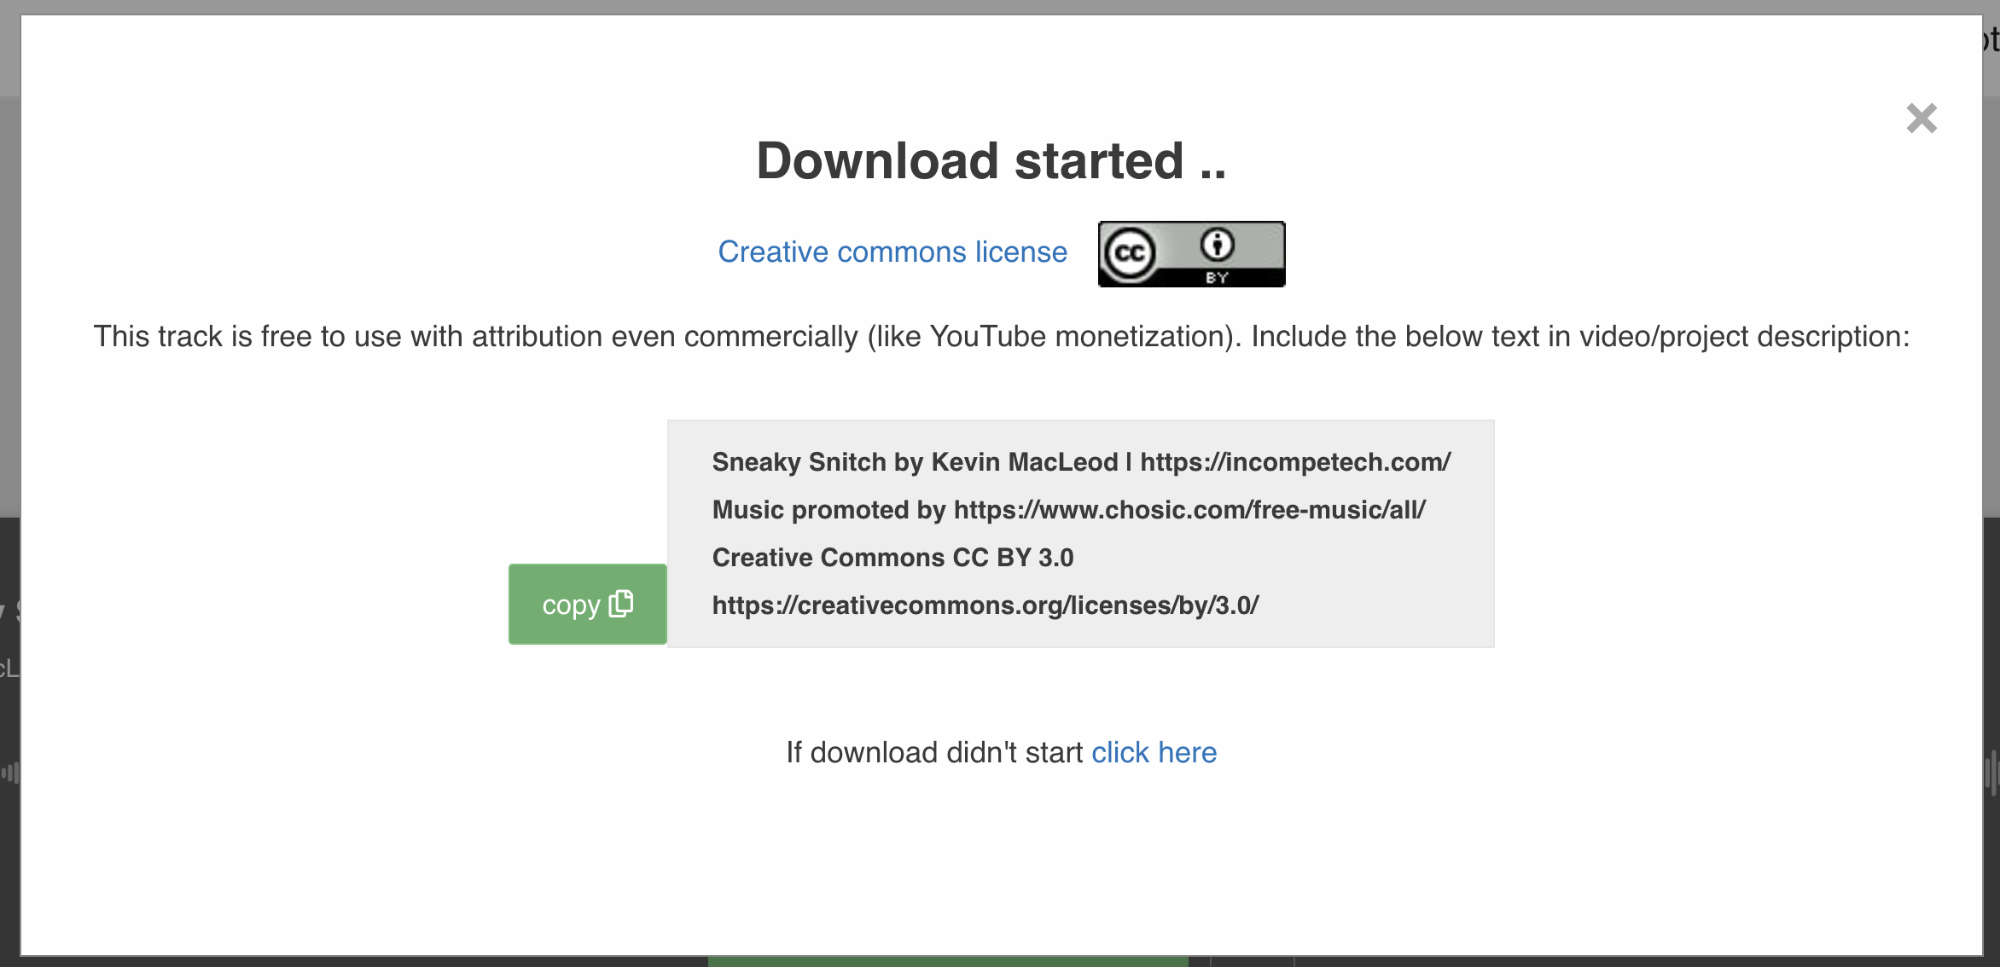
Task: Open the Creative commons license link
Action: [x=892, y=252]
